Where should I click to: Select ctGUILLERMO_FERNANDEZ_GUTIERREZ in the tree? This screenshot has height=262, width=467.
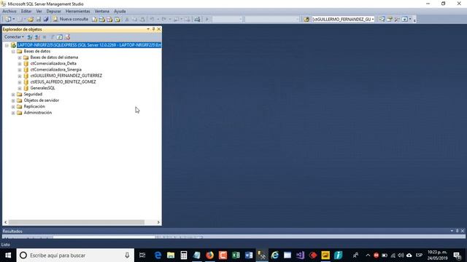click(66, 76)
